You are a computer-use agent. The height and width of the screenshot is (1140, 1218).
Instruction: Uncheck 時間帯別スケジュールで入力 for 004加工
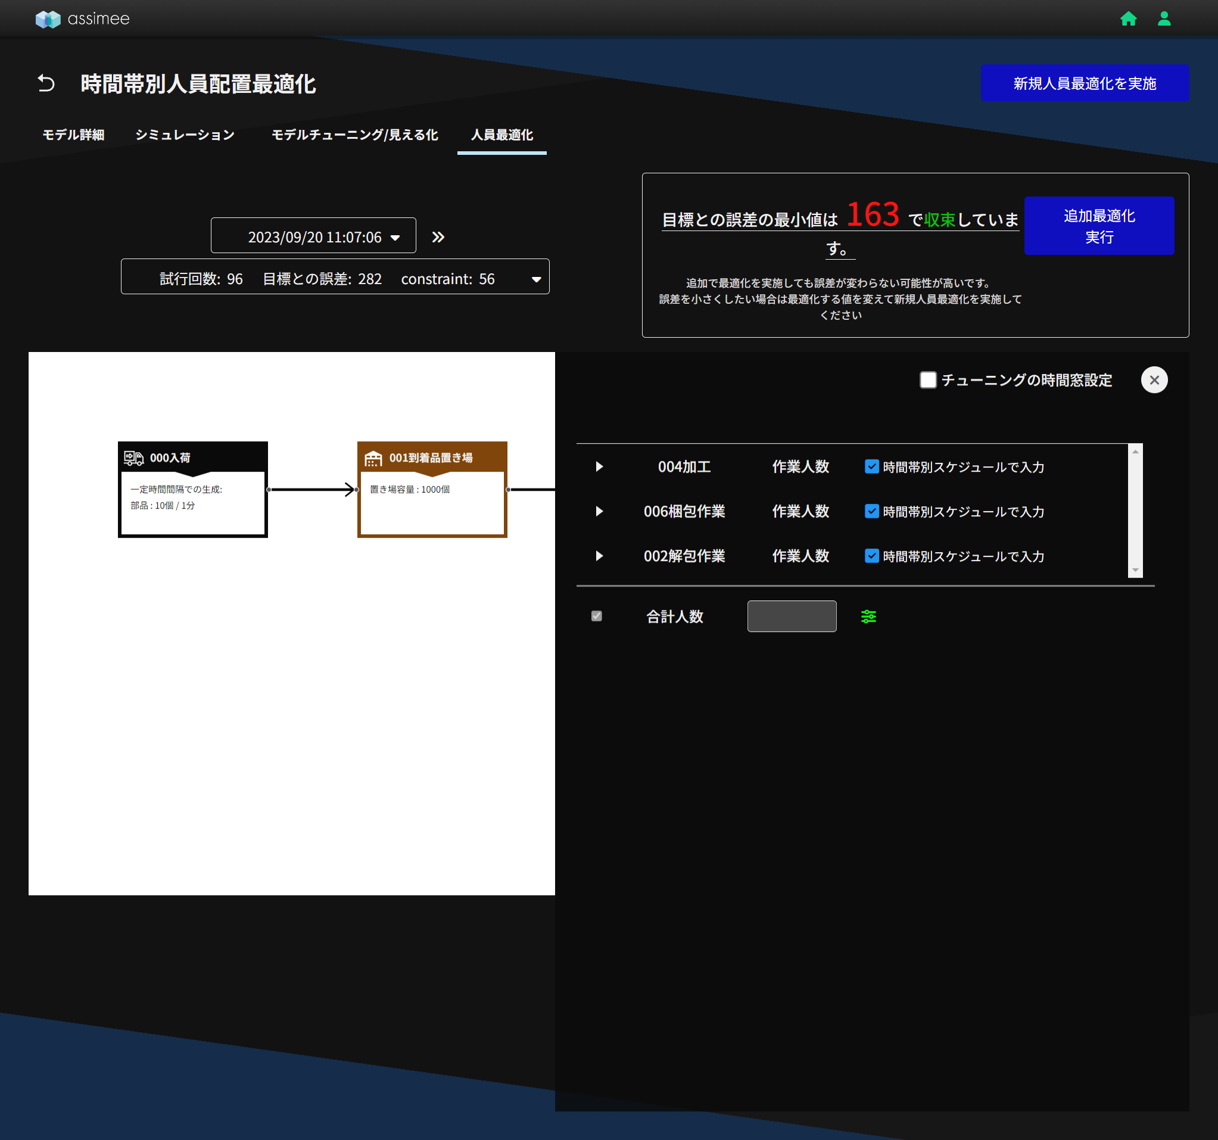[x=871, y=467]
